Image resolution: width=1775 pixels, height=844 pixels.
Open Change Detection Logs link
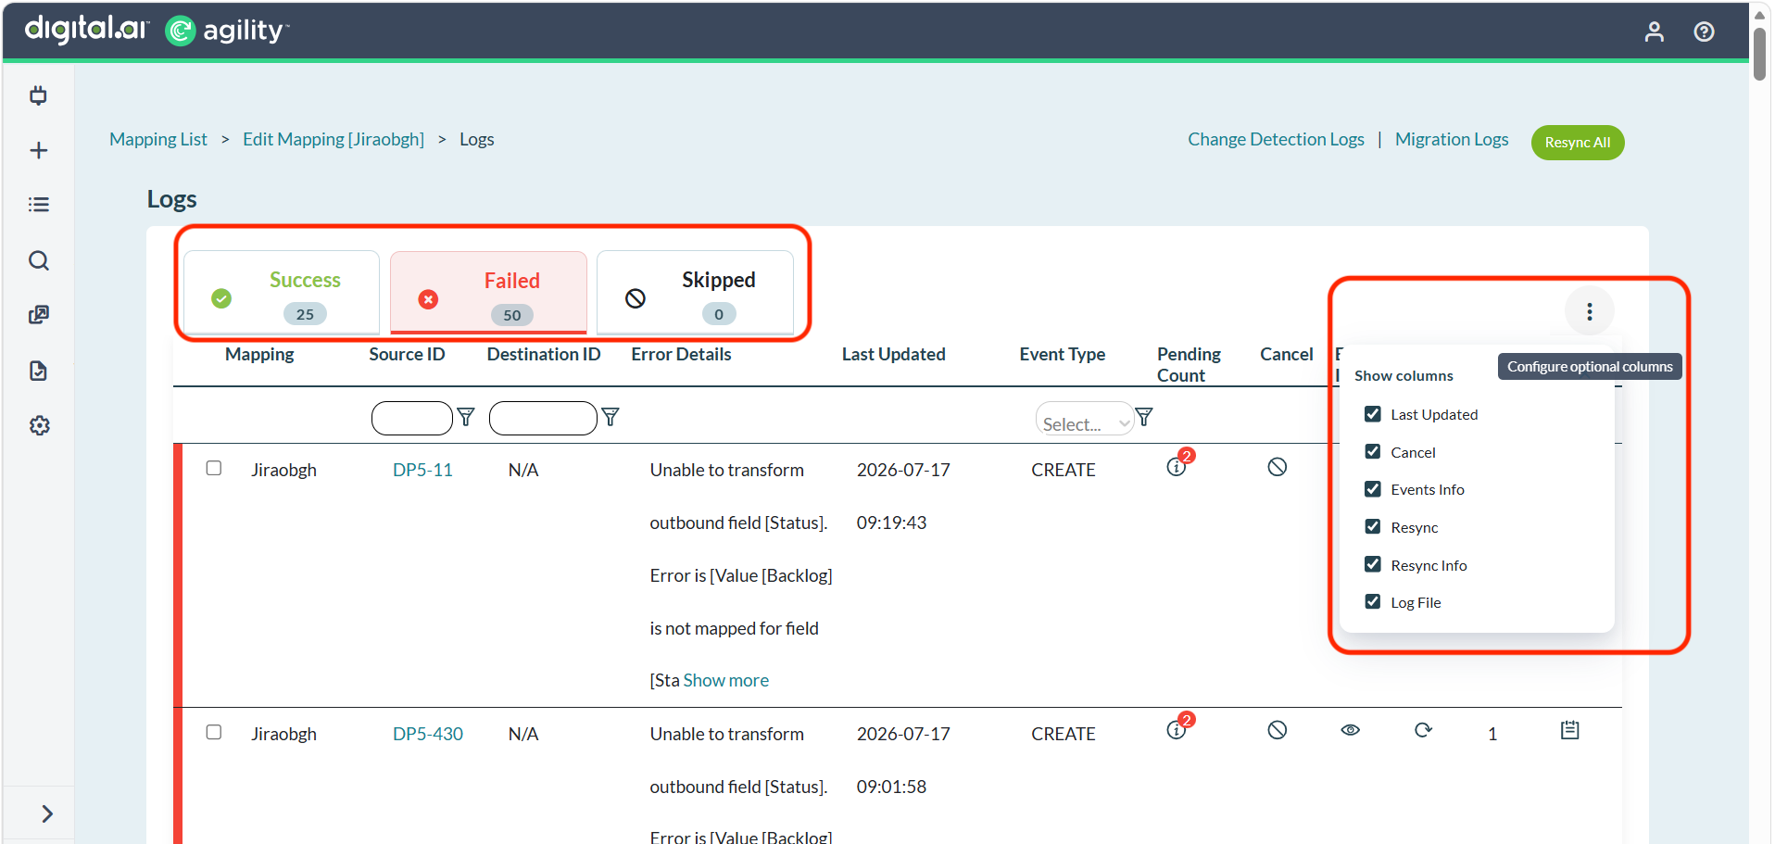pos(1276,139)
